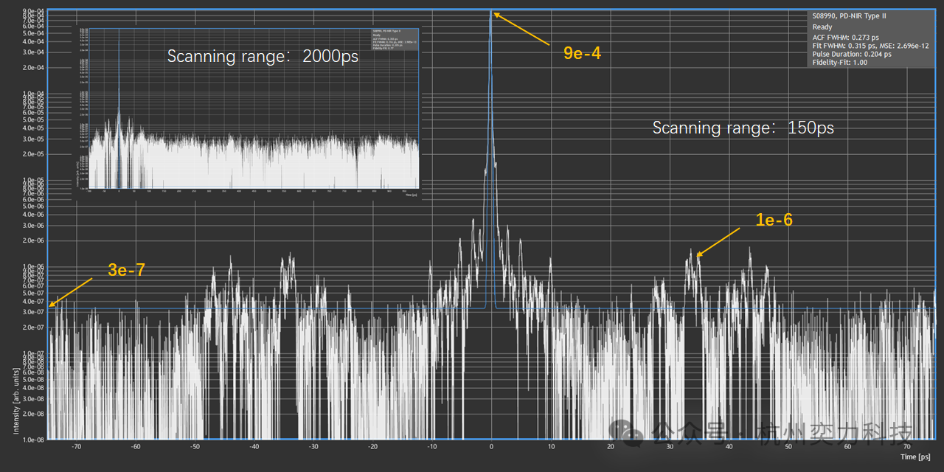Click the 'Pulse Duration: 0.204 ps' value
This screenshot has width=944, height=472.
(x=852, y=55)
